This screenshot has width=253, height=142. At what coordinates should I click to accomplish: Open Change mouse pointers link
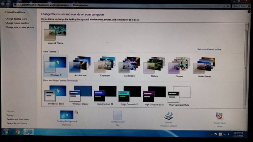pos(17,23)
